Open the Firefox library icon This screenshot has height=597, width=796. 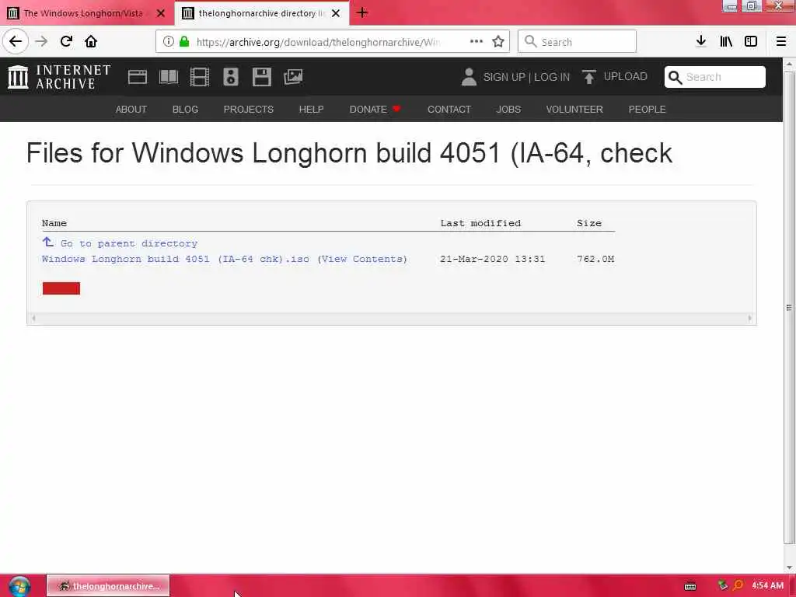tap(726, 41)
